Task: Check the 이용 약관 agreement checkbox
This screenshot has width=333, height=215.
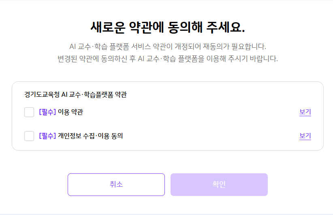Action: (29, 112)
